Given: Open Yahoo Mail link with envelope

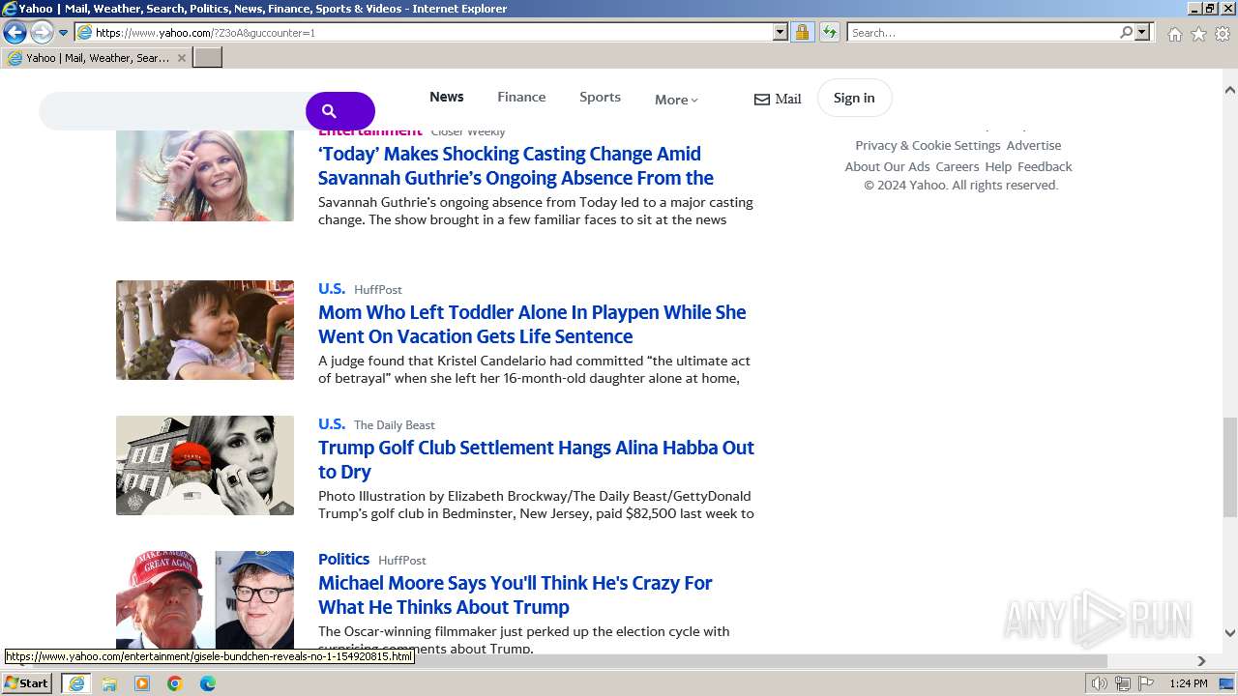Looking at the screenshot, I should (x=778, y=99).
